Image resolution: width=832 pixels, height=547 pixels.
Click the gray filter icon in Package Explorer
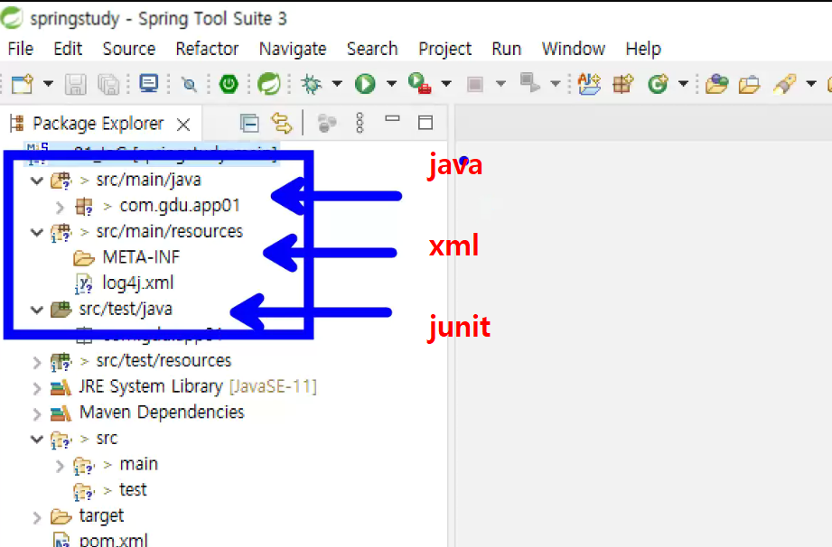click(x=327, y=124)
